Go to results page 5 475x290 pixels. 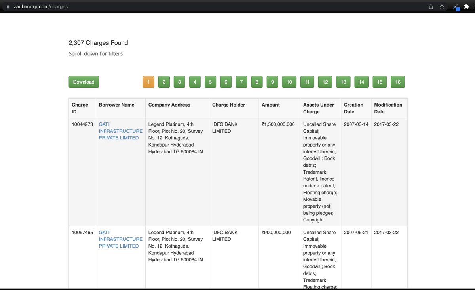pos(210,82)
